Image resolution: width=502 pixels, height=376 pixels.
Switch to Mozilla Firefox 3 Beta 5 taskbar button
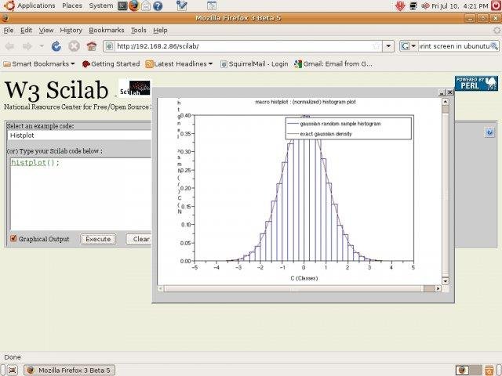[70, 370]
